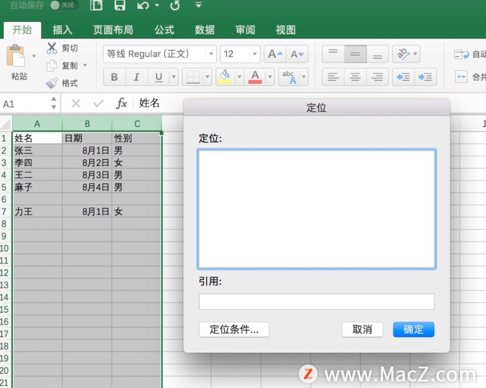
Task: Toggle Italic formatting
Action: (136, 76)
